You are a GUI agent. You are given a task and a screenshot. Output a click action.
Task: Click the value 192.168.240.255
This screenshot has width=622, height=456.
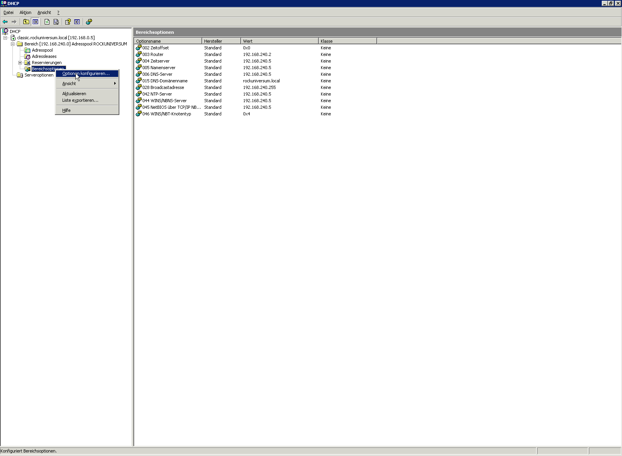pyautogui.click(x=259, y=87)
